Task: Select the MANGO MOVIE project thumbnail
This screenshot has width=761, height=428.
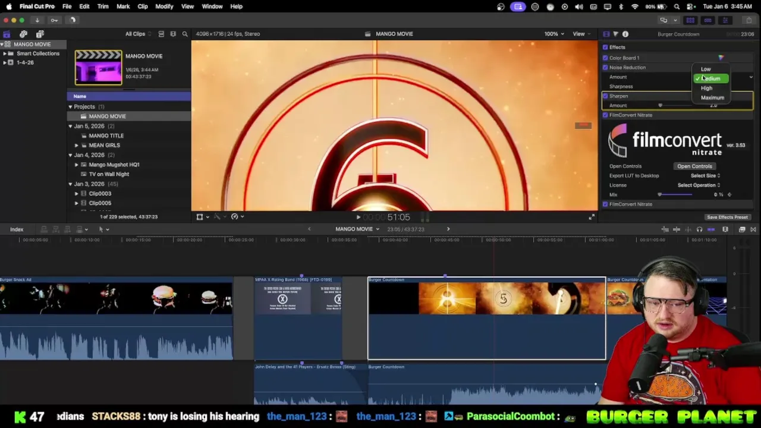Action: (x=98, y=67)
